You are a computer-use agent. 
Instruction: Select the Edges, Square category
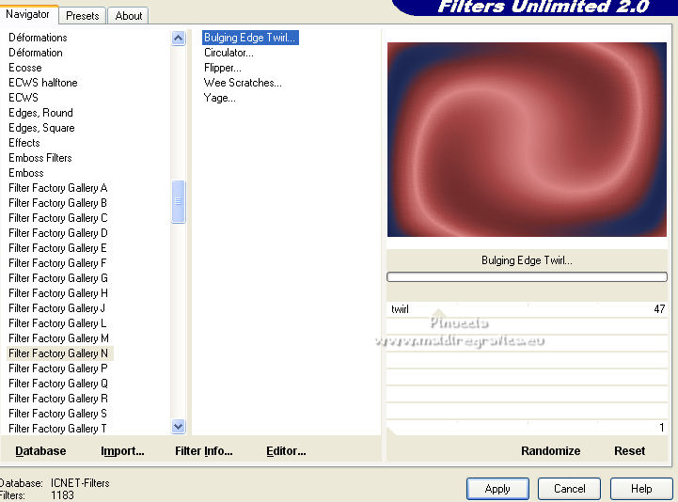pyautogui.click(x=41, y=128)
